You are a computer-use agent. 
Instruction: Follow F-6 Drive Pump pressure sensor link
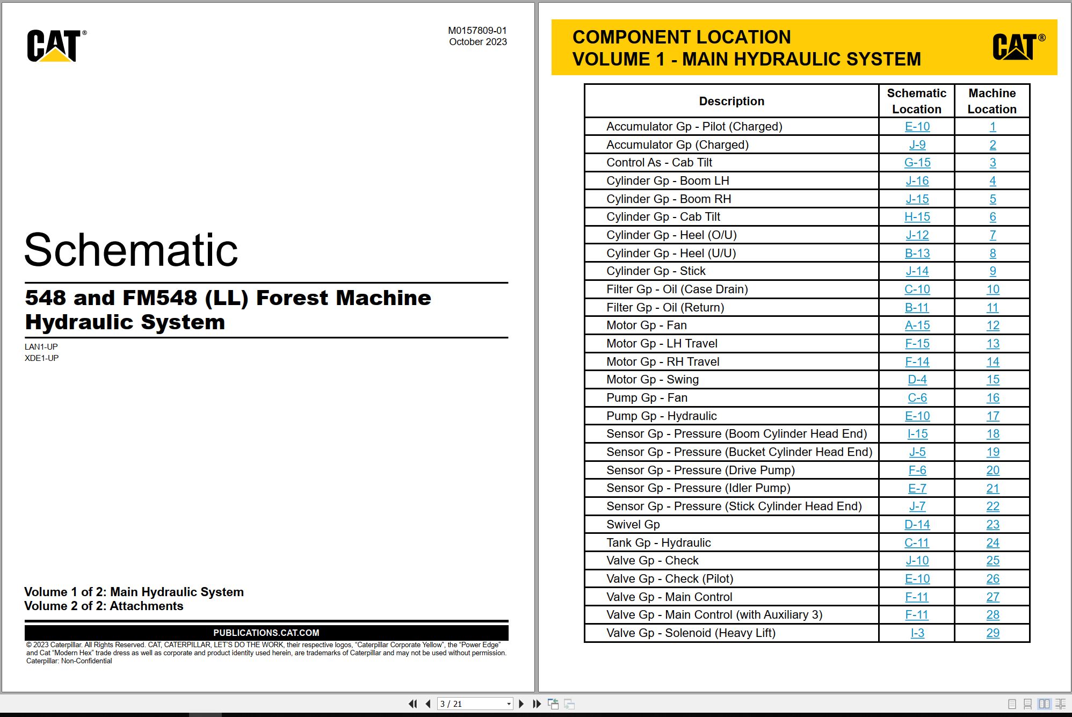[x=917, y=470]
